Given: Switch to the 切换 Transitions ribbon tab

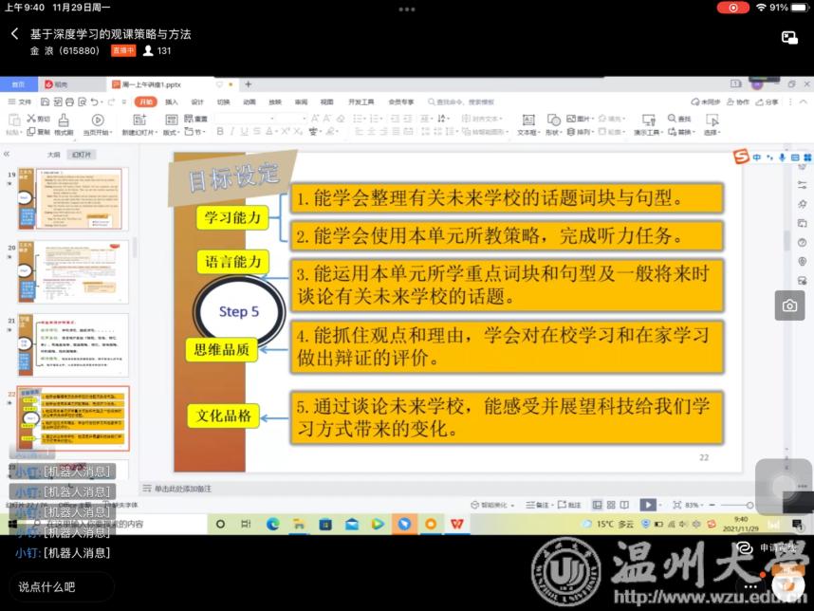Looking at the screenshot, I should [223, 102].
